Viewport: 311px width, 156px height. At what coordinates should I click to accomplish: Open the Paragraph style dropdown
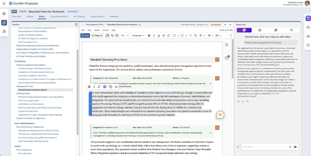pyautogui.click(x=138, y=36)
